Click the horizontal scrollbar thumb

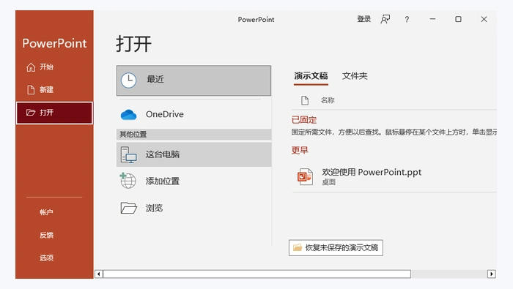click(x=257, y=274)
